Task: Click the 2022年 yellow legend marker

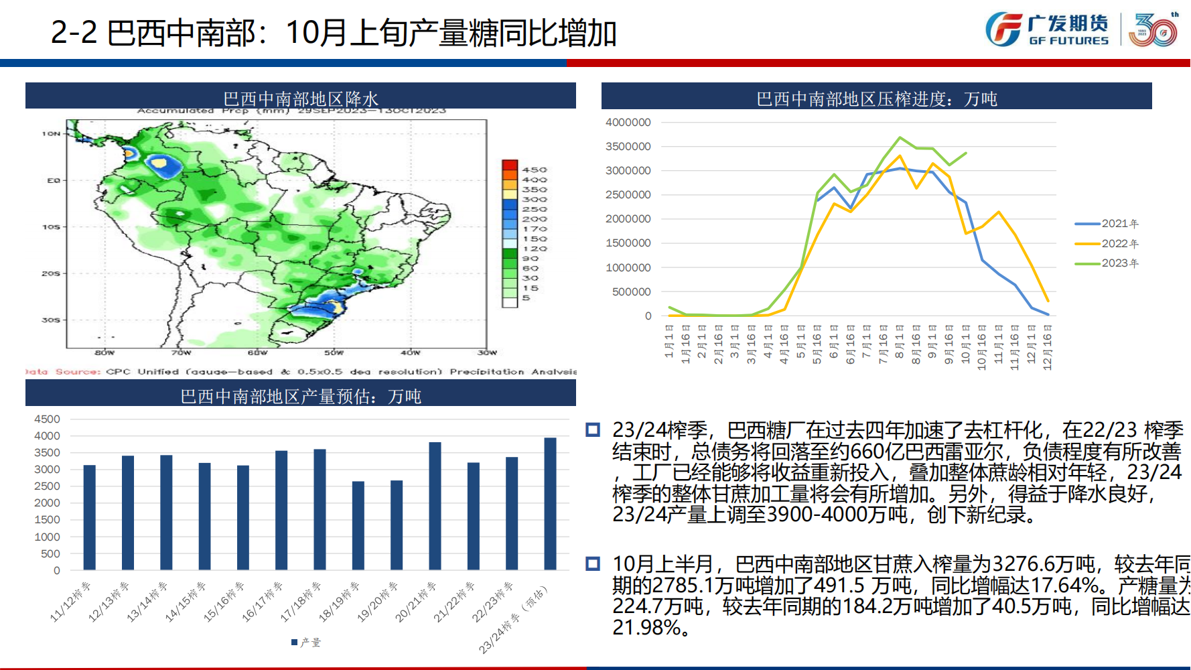Action: coord(1087,244)
